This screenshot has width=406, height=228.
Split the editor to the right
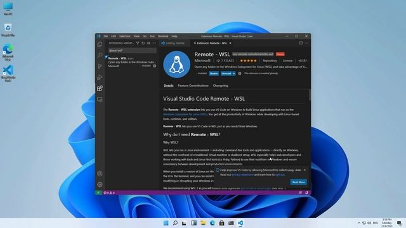[x=301, y=43]
